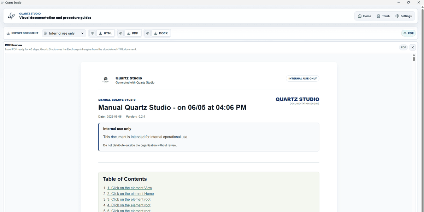
Task: Download the document as PDF
Action: point(133,33)
